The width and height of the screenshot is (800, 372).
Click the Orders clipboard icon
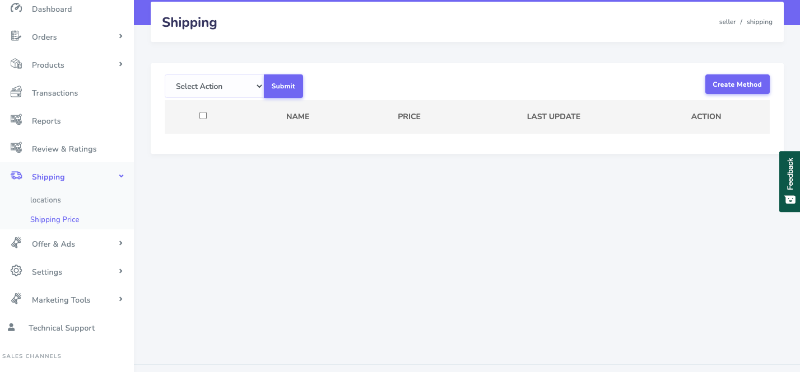16,36
